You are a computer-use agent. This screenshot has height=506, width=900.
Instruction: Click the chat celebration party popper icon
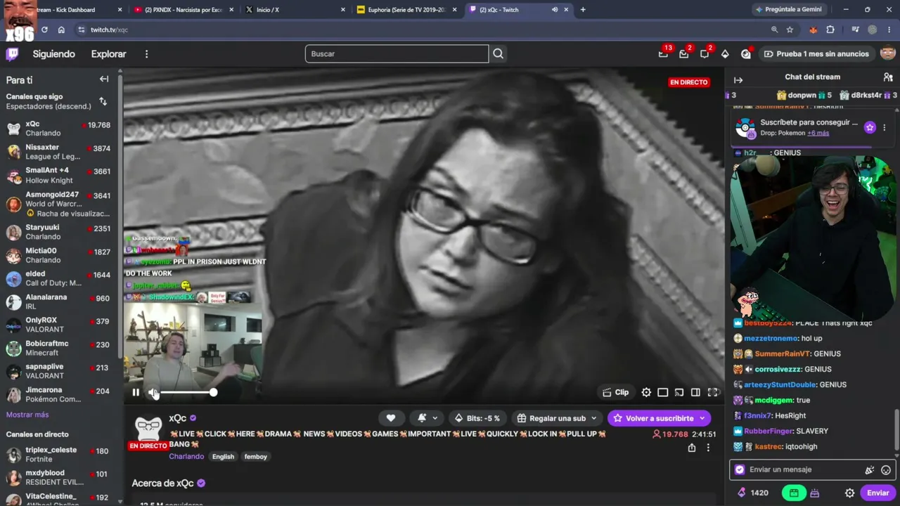870,469
